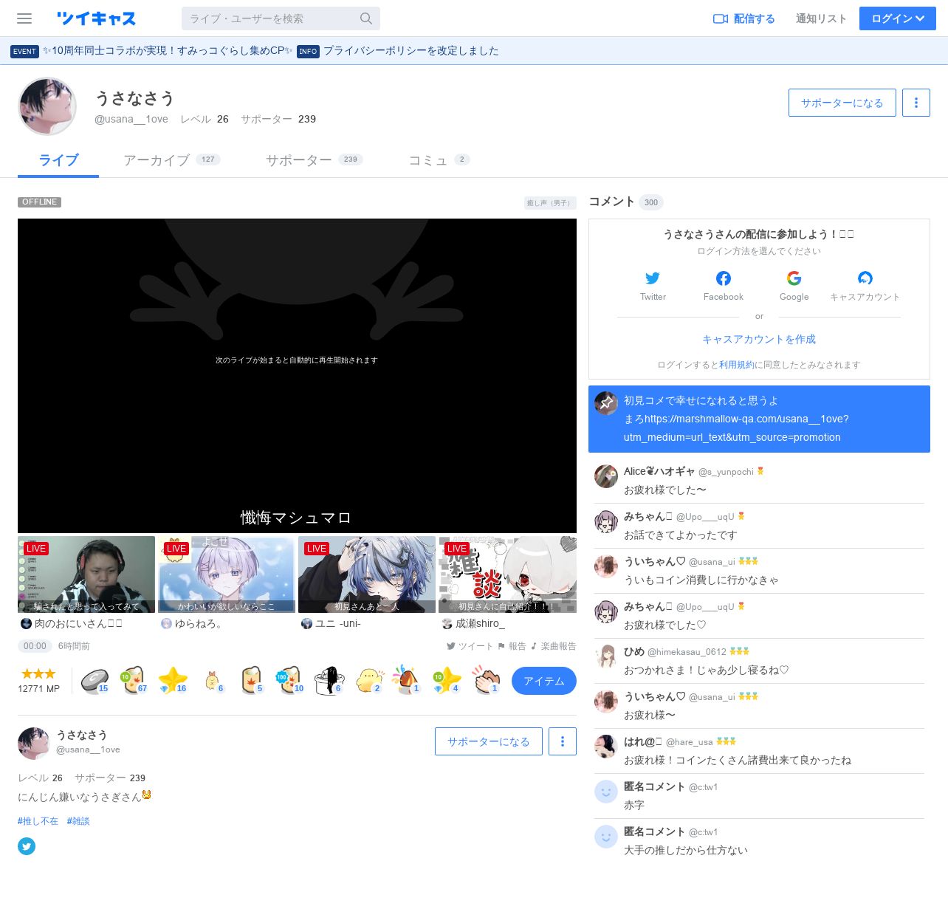
Task: Click the ツイキャス logo
Action: 96,18
